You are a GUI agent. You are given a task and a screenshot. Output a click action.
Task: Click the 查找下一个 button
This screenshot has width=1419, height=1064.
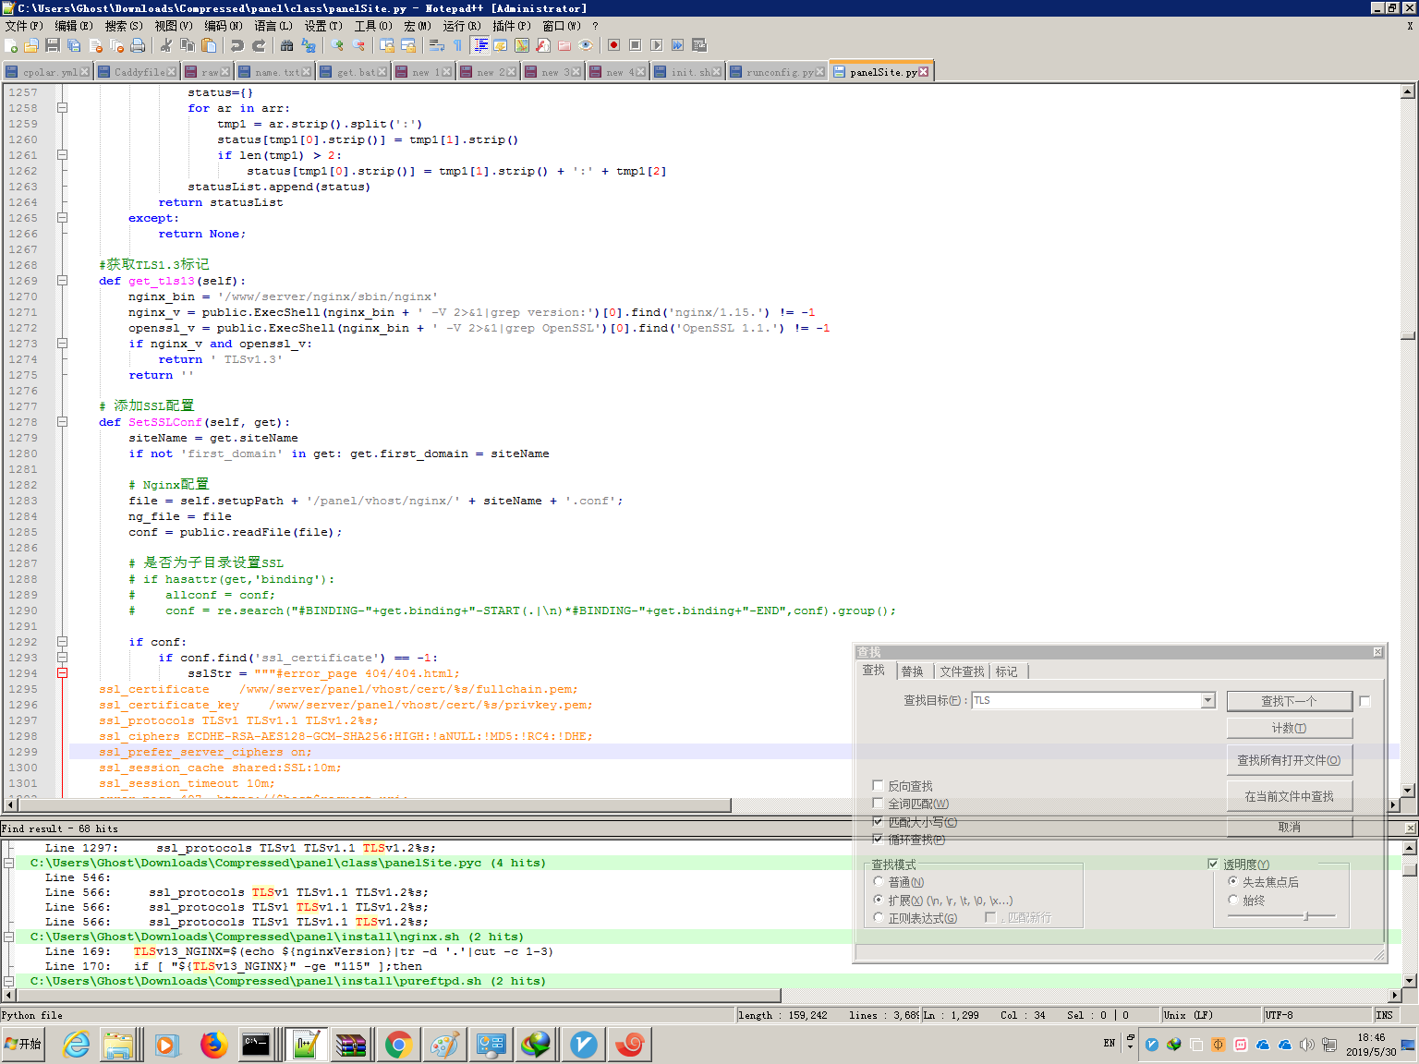pos(1290,701)
